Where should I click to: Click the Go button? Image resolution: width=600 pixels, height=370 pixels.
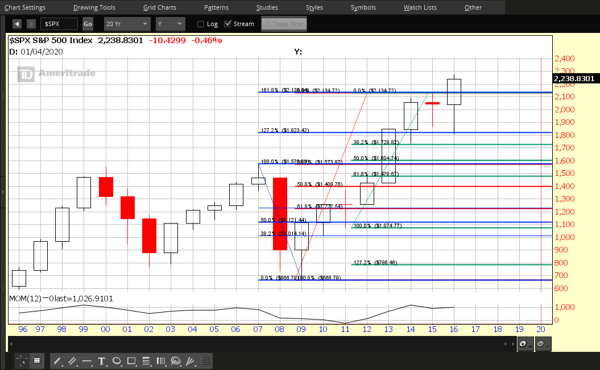point(88,24)
